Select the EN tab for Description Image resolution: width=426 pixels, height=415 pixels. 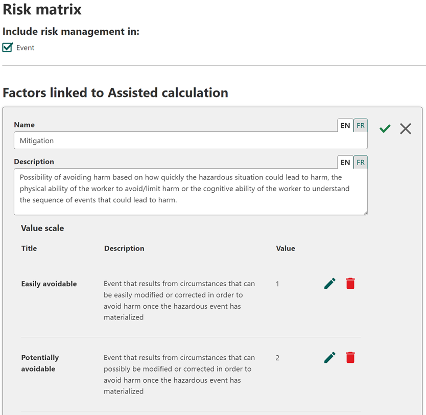(345, 163)
